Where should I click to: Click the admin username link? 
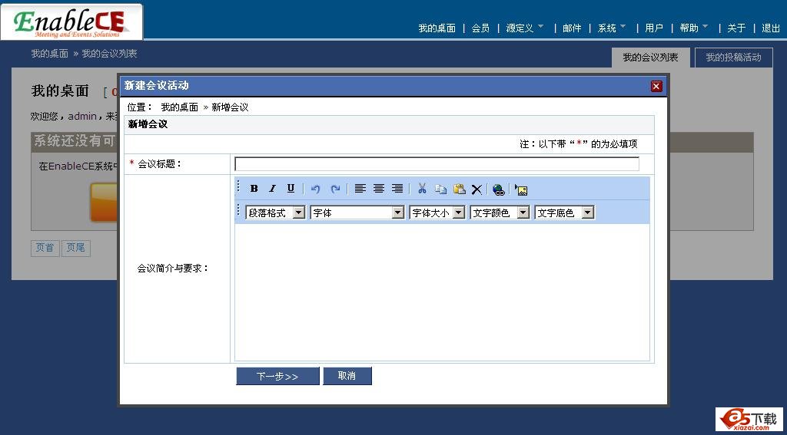[82, 117]
